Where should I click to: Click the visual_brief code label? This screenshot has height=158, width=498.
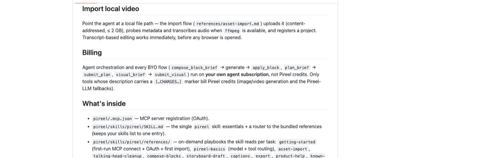coord(130,75)
